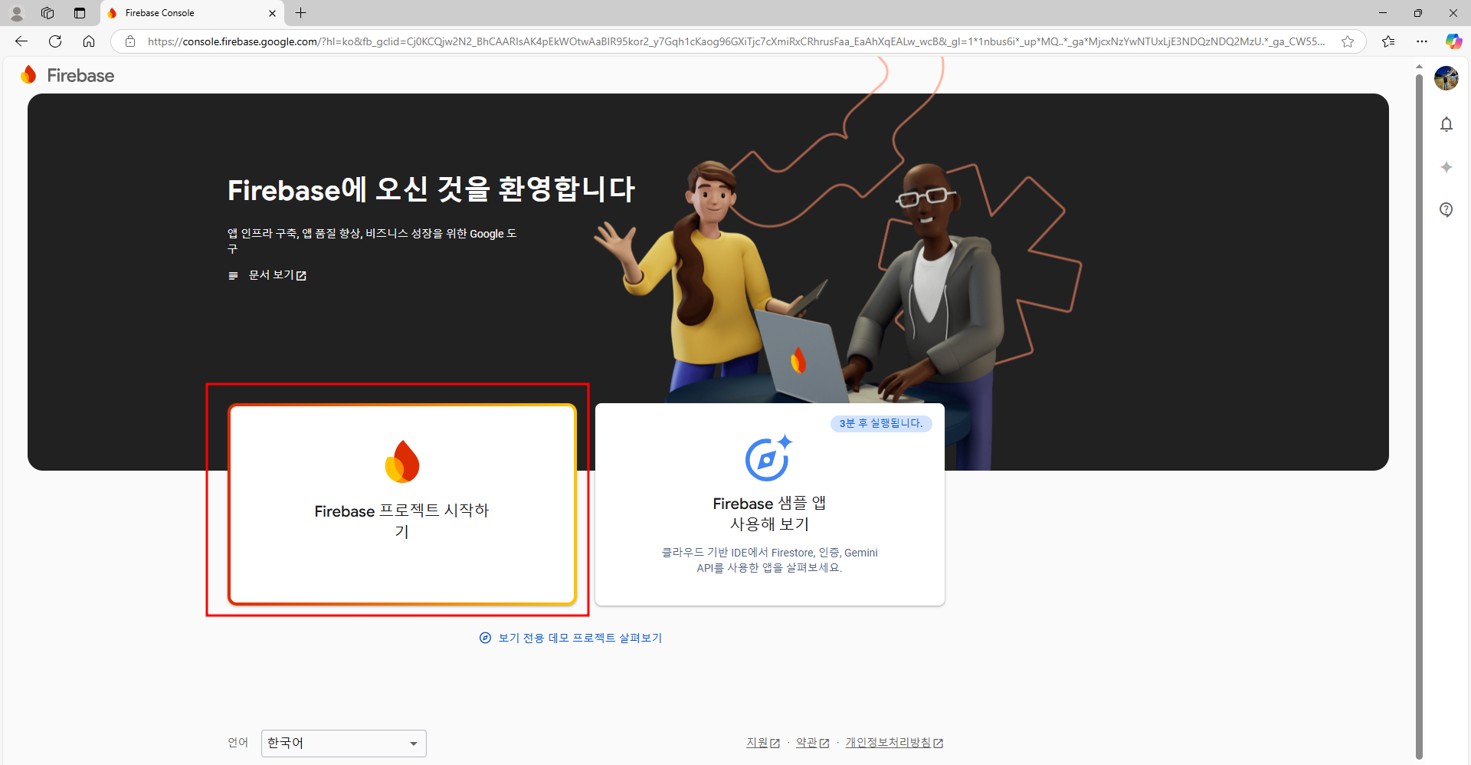This screenshot has height=765, width=1471.
Task: Click the welcome heading Firebase에 오신 것을 환영합니다
Action: tap(431, 189)
